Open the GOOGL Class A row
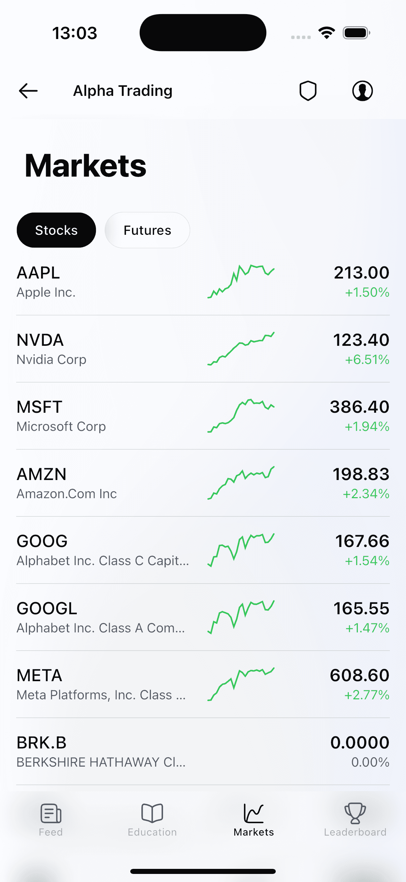Screen dimensions: 406x882 [203, 617]
